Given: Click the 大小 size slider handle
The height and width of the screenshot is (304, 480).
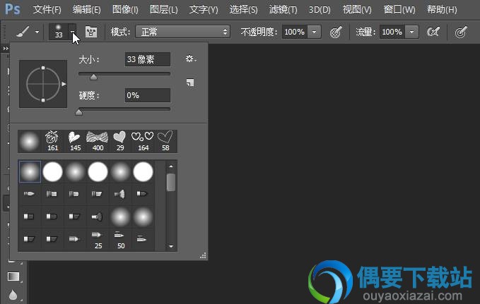Looking at the screenshot, I should [93, 77].
